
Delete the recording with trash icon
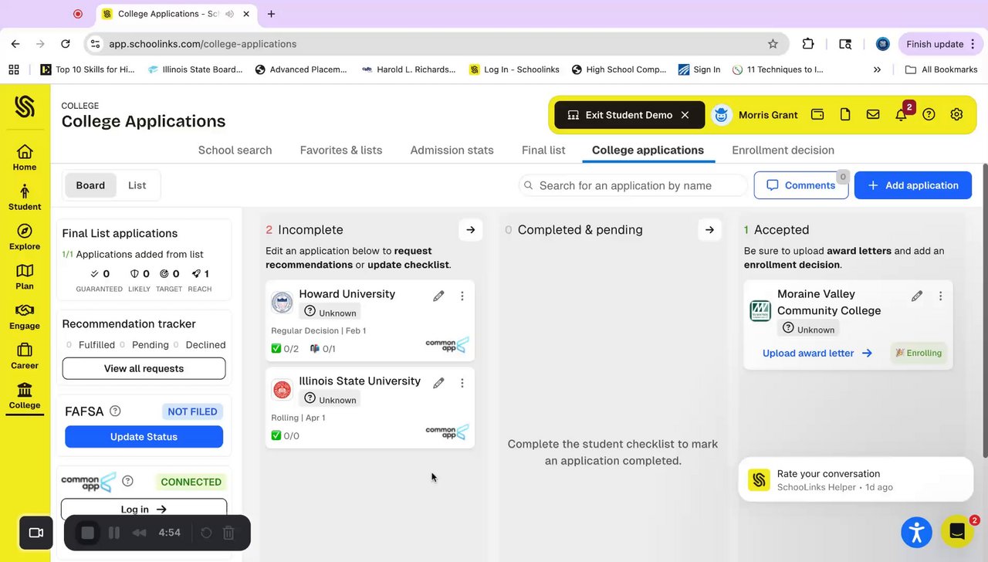(228, 533)
